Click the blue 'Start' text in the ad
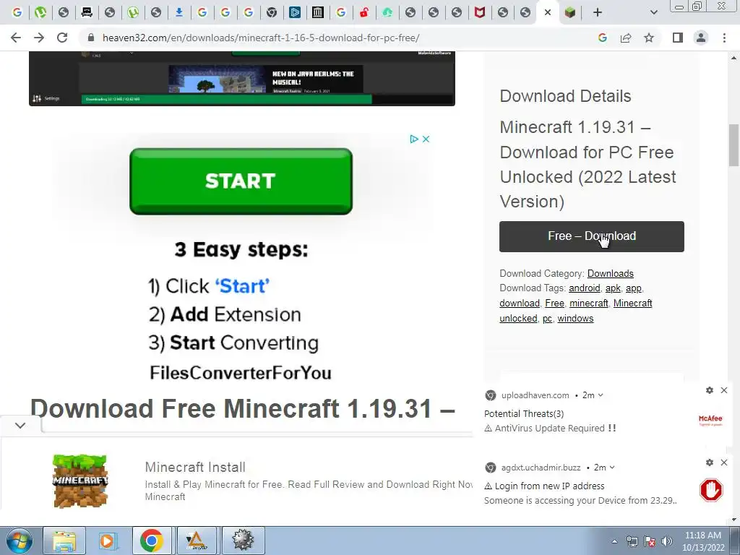This screenshot has width=740, height=555. 242,286
